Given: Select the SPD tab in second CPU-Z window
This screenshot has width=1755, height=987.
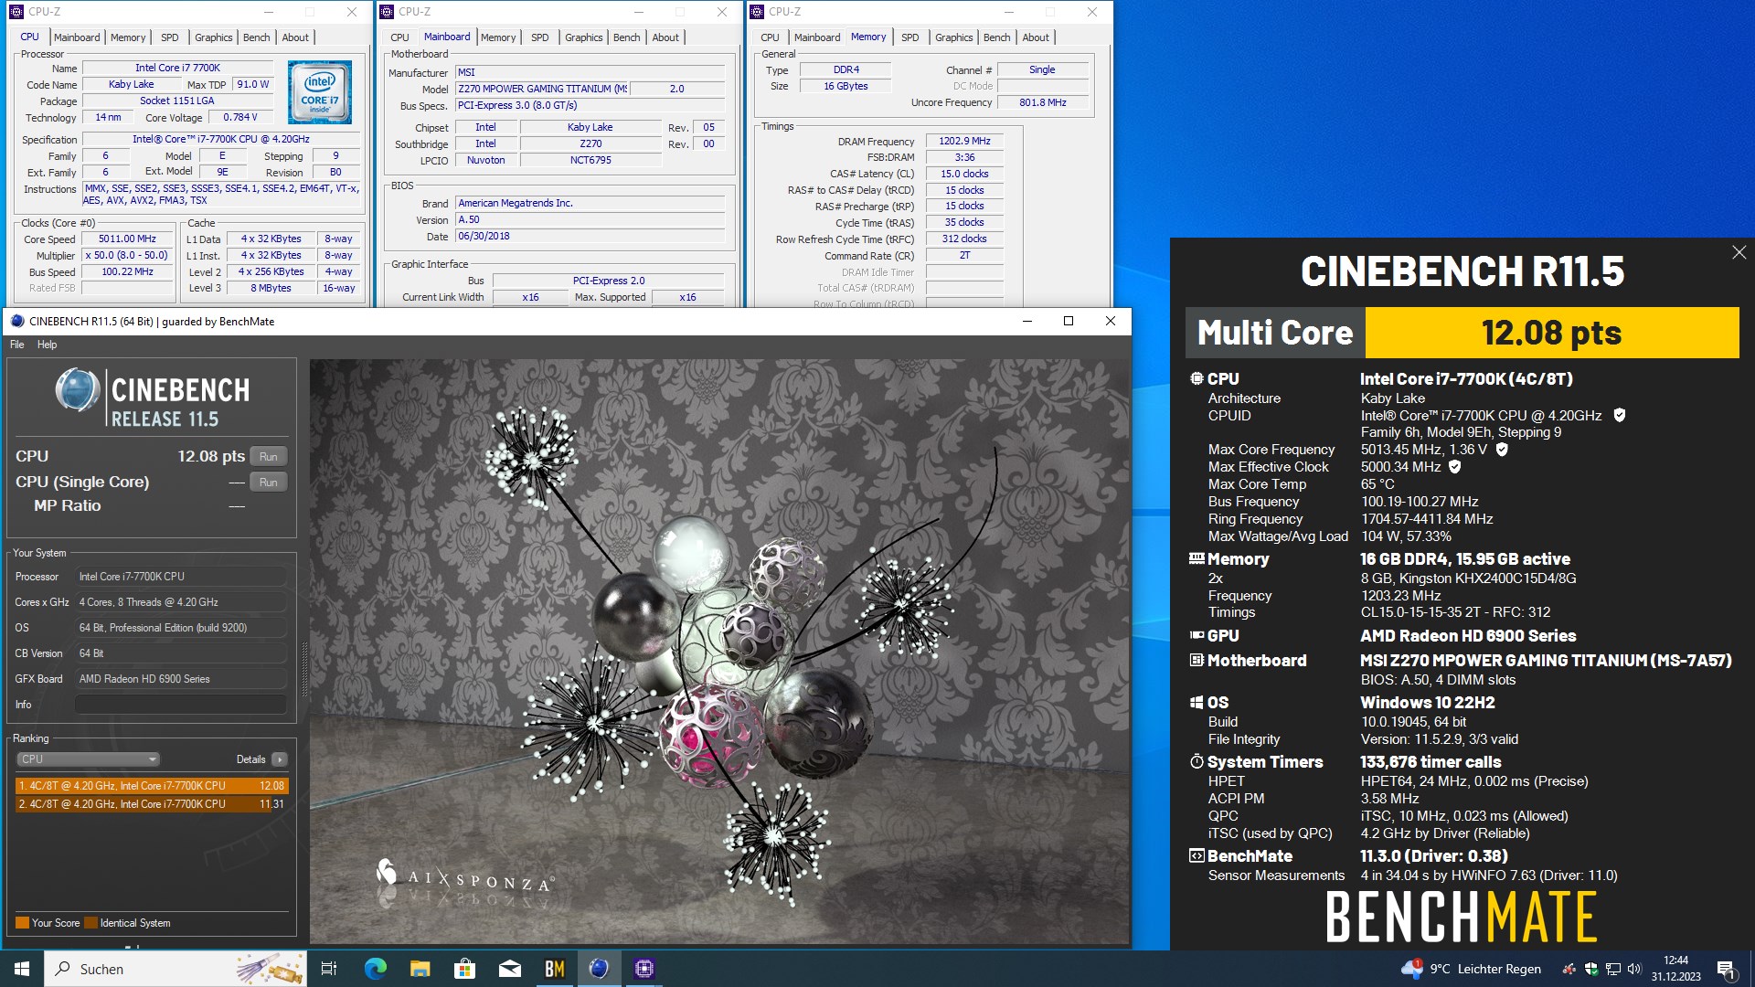Looking at the screenshot, I should pos(540,37).
